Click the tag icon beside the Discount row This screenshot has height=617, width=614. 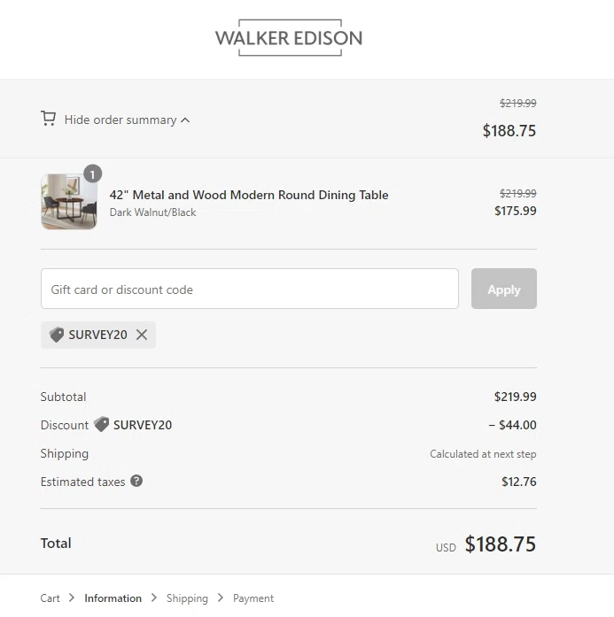pos(102,425)
